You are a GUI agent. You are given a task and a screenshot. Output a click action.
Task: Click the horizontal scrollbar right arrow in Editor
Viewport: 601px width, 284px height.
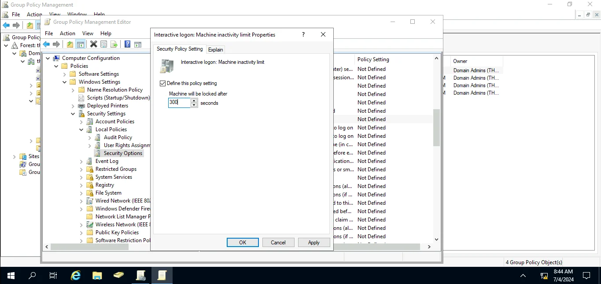pyautogui.click(x=429, y=247)
